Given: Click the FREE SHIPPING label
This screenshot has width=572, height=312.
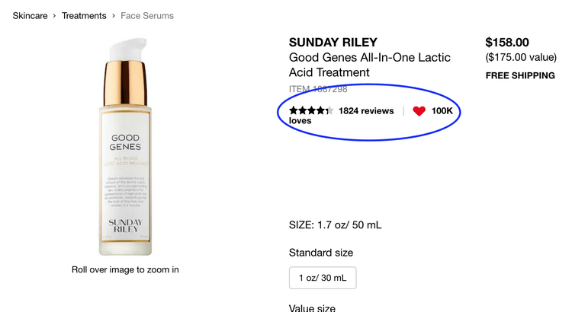Looking at the screenshot, I should coord(520,75).
